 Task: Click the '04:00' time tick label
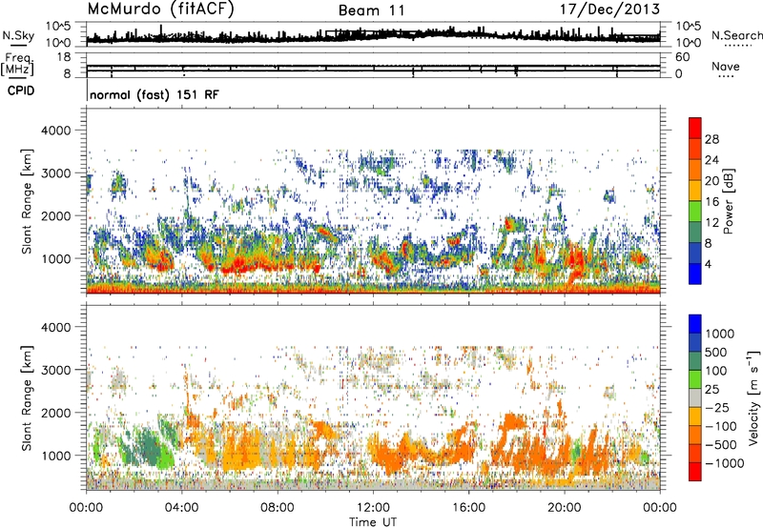181,508
